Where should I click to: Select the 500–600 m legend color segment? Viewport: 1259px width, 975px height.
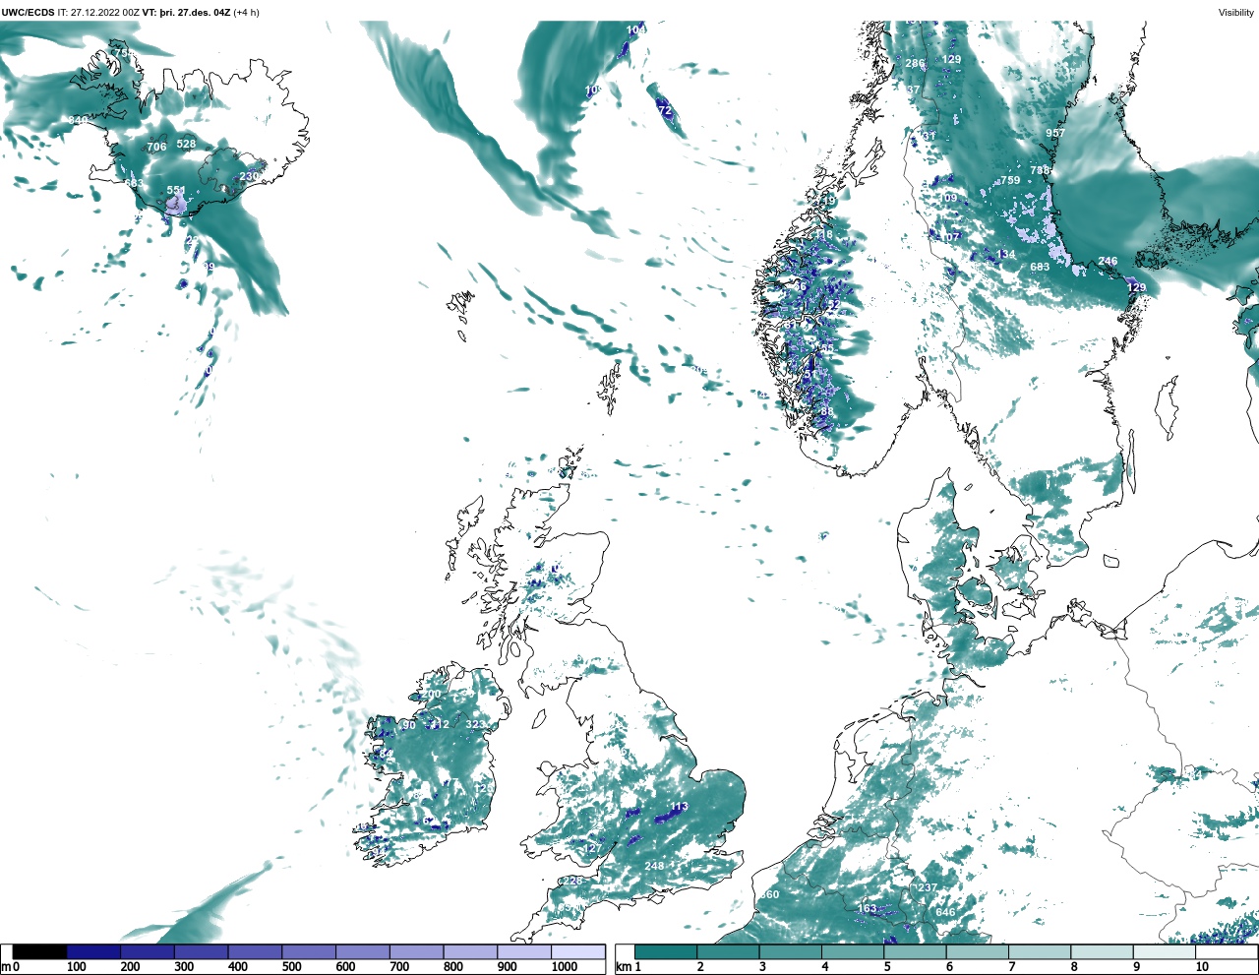coord(309,951)
